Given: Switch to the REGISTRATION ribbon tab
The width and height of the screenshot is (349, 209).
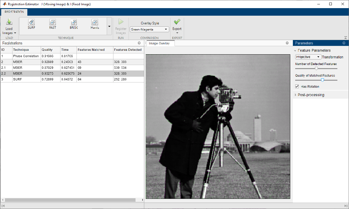Looking at the screenshot, I should 14,12.
